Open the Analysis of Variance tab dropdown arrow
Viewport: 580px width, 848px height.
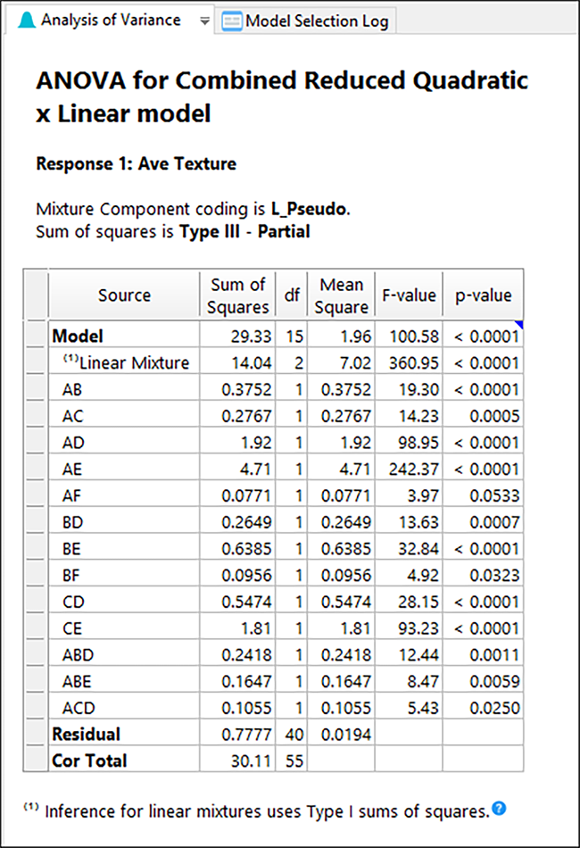[205, 21]
